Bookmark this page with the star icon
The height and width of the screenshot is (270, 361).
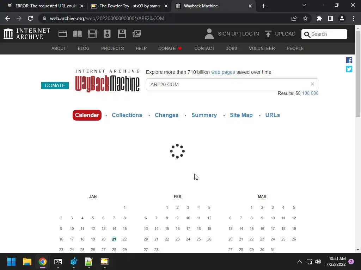click(305, 18)
